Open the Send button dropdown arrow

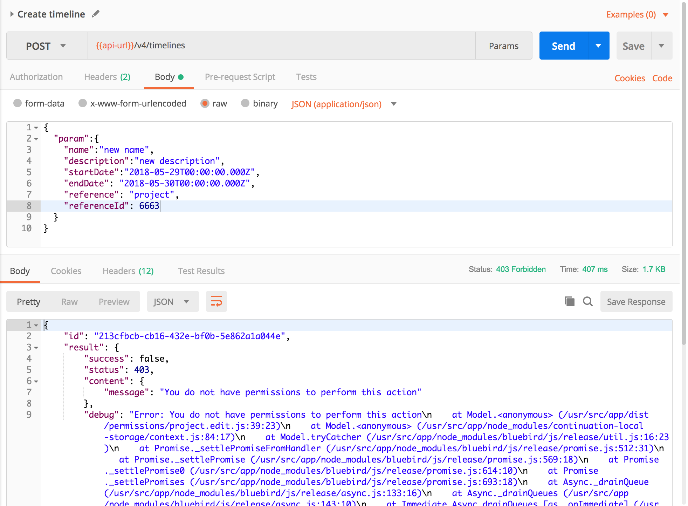(598, 46)
